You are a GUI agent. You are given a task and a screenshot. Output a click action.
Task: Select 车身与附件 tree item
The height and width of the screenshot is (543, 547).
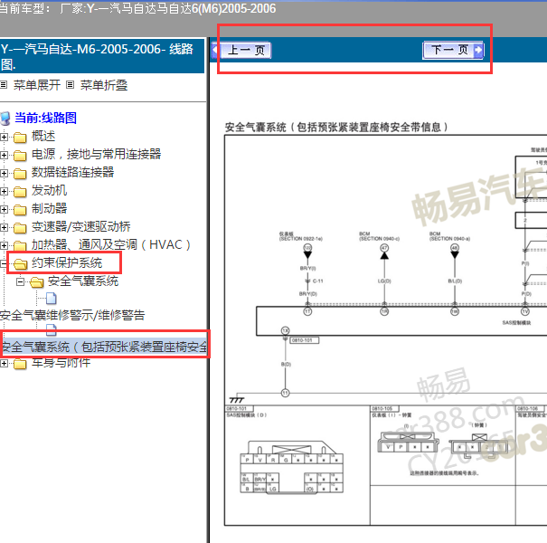[61, 363]
